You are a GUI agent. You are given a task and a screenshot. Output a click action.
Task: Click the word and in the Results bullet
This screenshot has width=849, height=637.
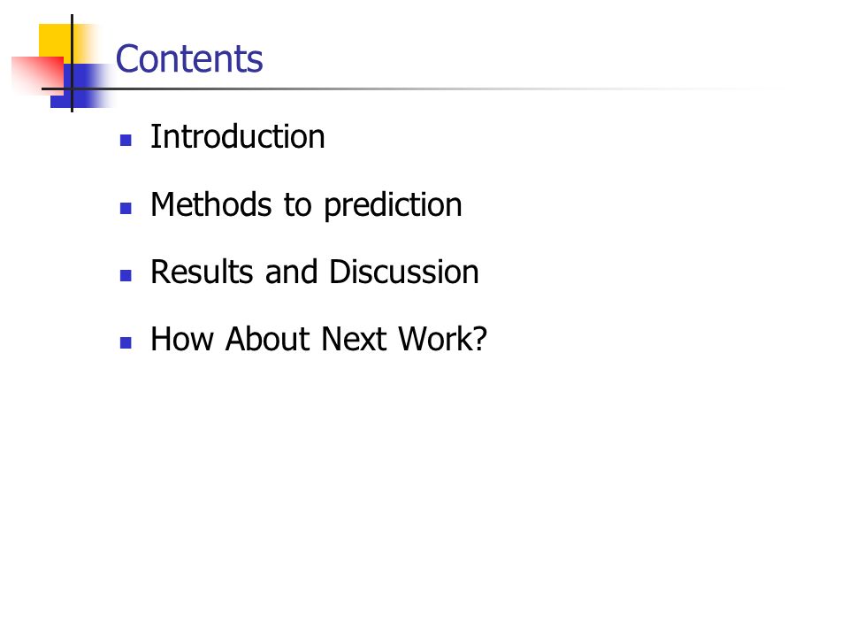tap(291, 272)
